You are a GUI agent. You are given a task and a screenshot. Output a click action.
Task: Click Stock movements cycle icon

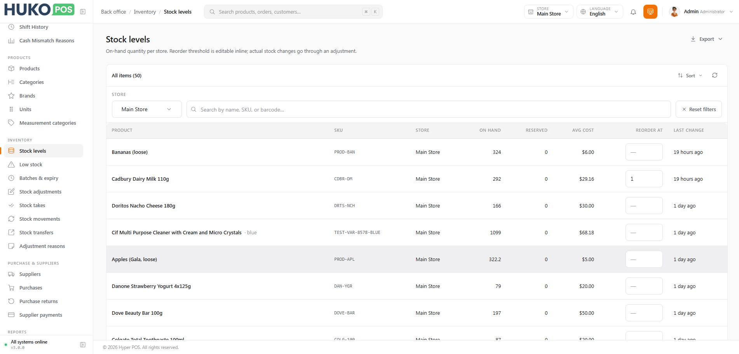[x=11, y=219]
